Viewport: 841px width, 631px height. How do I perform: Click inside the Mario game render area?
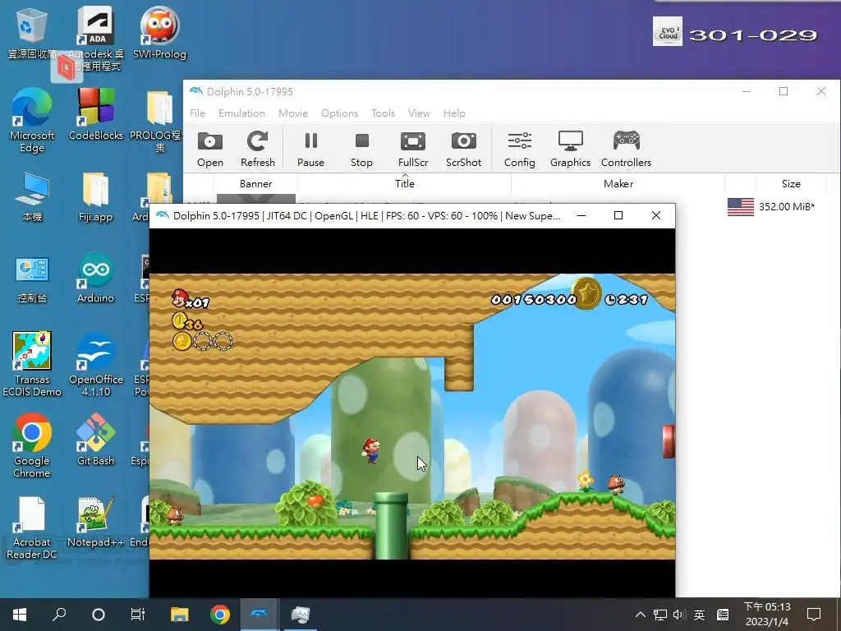(x=412, y=417)
